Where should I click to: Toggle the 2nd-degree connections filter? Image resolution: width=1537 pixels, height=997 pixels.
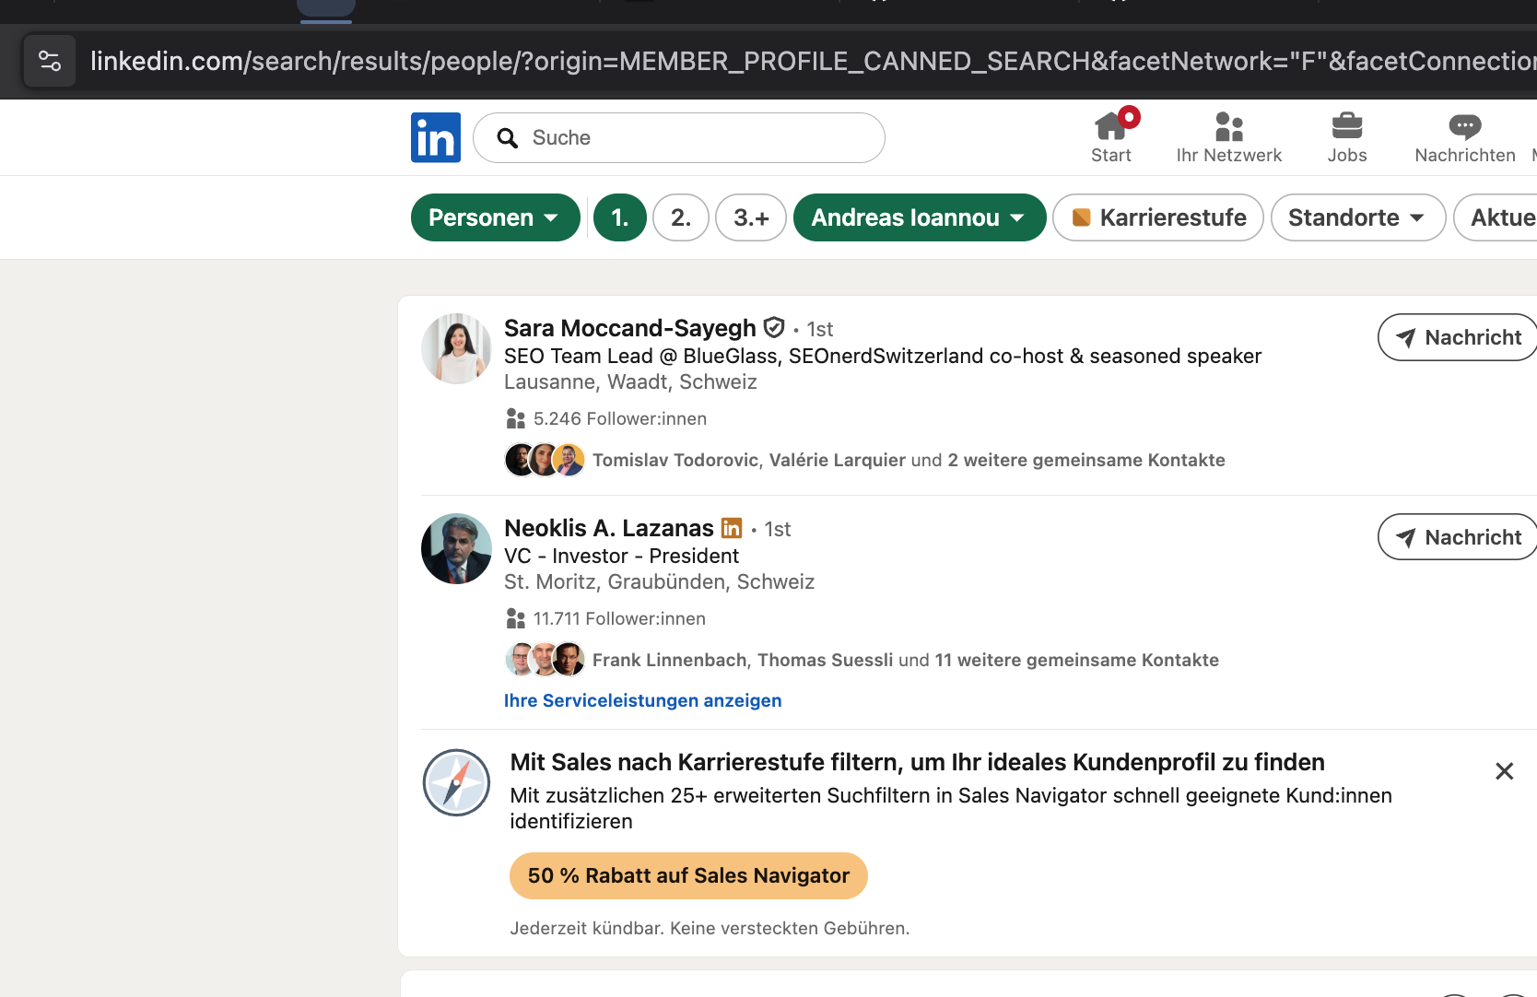coord(681,217)
